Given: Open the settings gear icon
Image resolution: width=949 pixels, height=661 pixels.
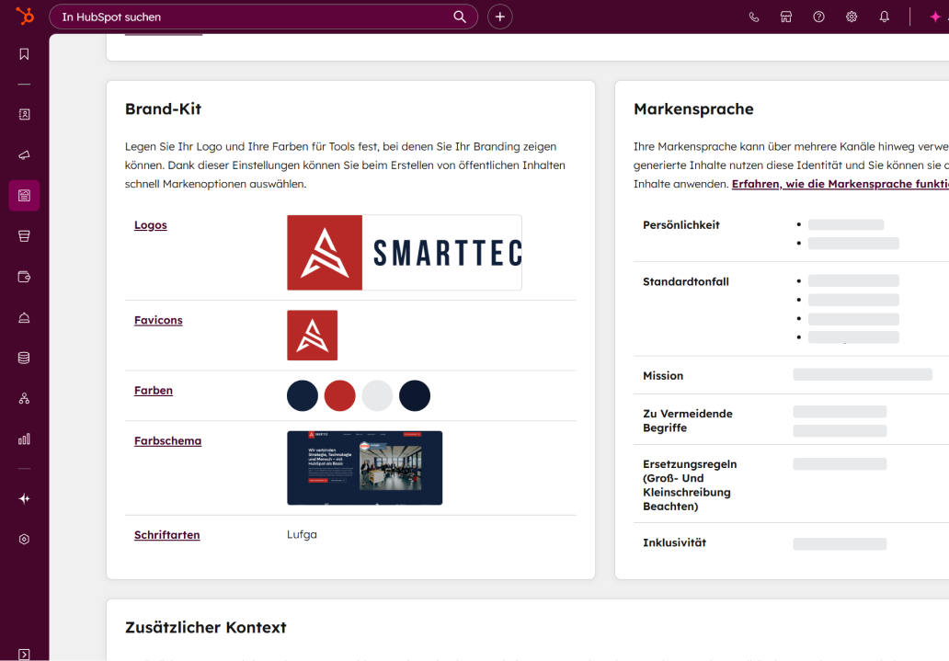Looking at the screenshot, I should point(852,17).
